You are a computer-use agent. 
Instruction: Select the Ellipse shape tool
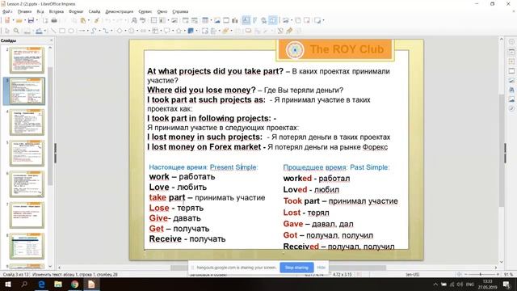(71, 31)
